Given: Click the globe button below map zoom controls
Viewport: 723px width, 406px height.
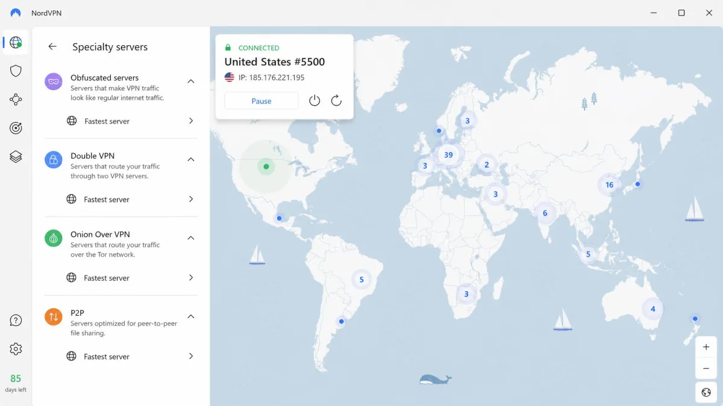Looking at the screenshot, I should click(706, 392).
